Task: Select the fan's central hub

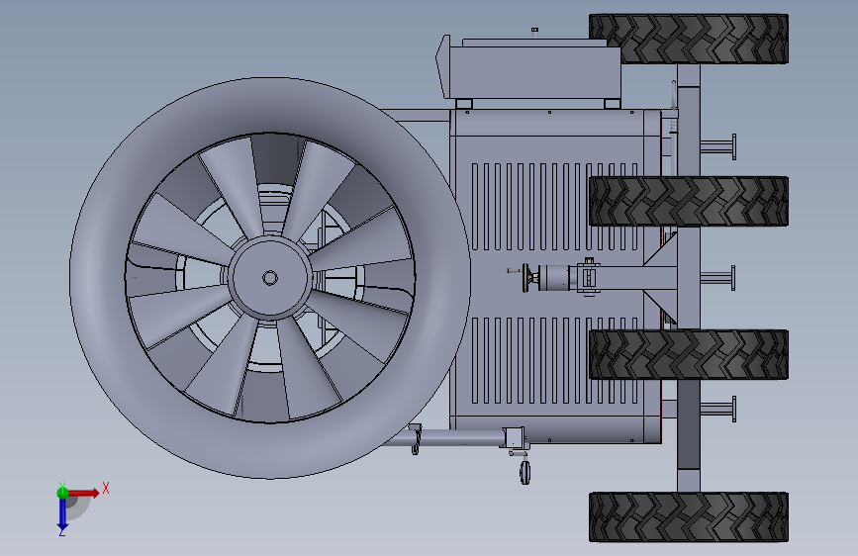Action: pos(270,278)
